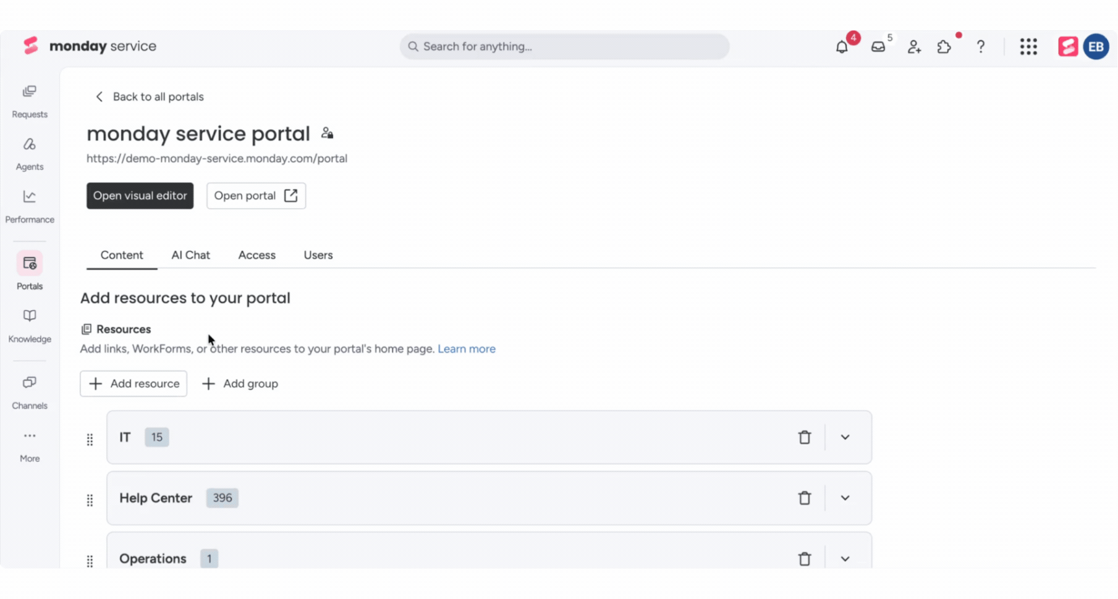1118x599 pixels.
Task: Grab the IT group drag handle
Action: (90, 439)
